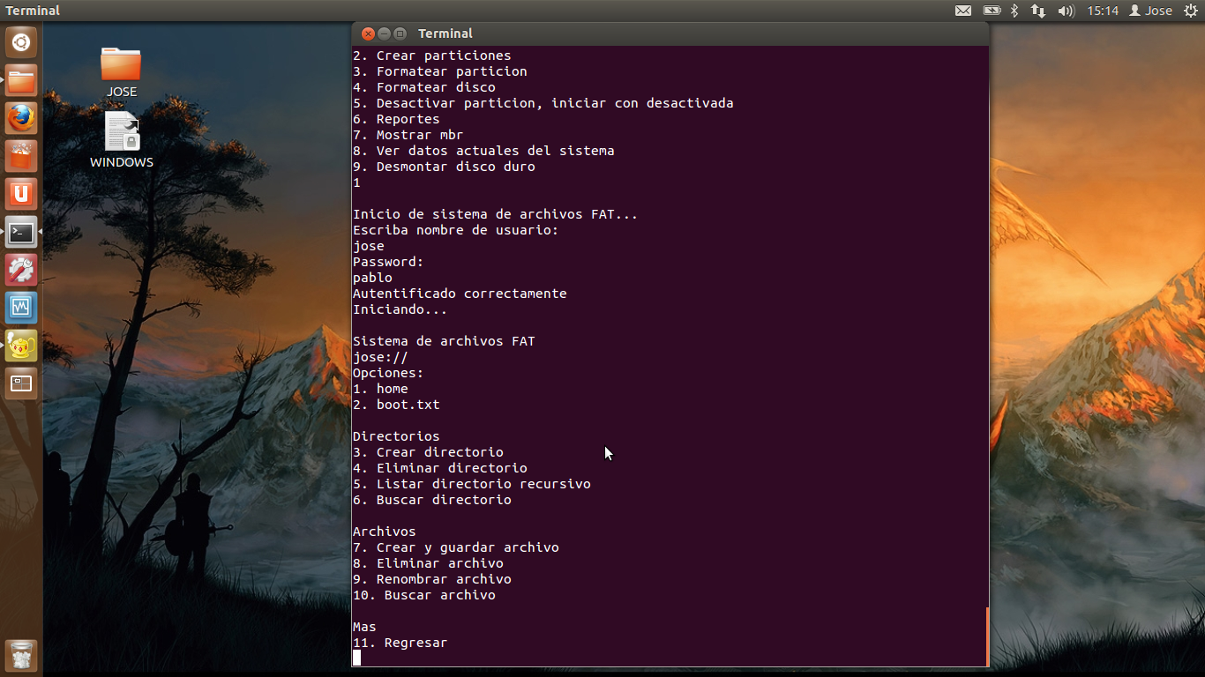Open System Monitor from the launcher

point(21,309)
